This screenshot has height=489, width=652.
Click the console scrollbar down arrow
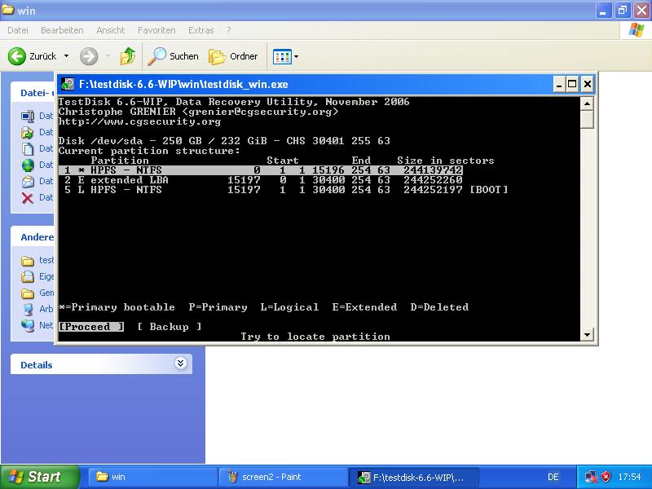coord(587,335)
